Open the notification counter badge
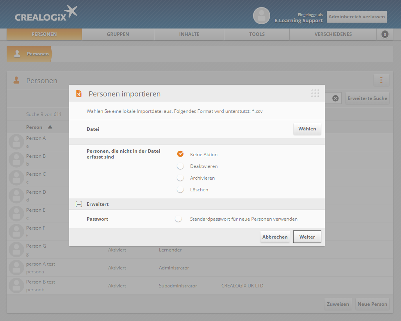This screenshot has width=401, height=321. coord(385,34)
